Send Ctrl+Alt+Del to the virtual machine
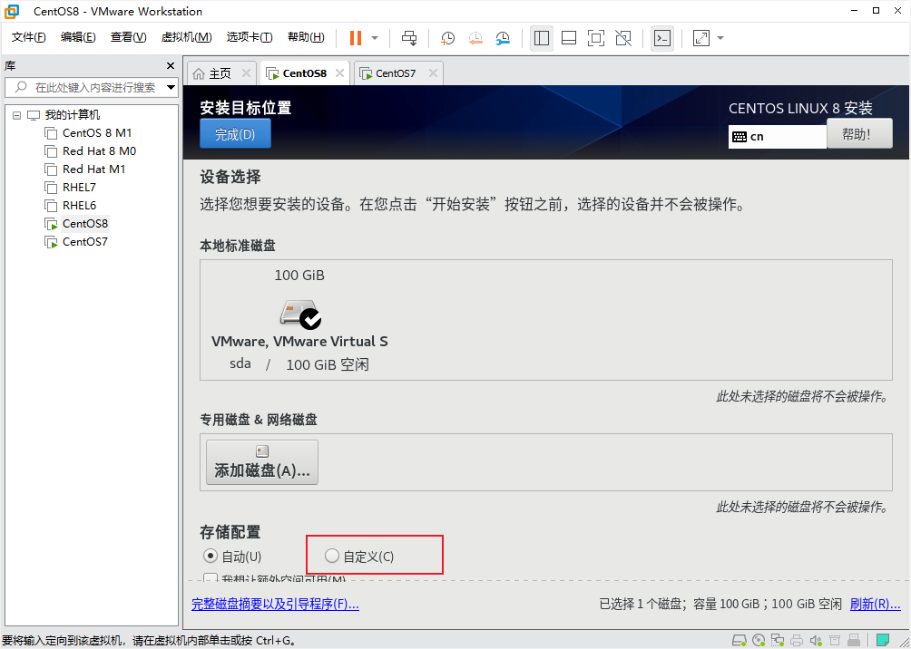Image resolution: width=911 pixels, height=649 pixels. pos(409,38)
